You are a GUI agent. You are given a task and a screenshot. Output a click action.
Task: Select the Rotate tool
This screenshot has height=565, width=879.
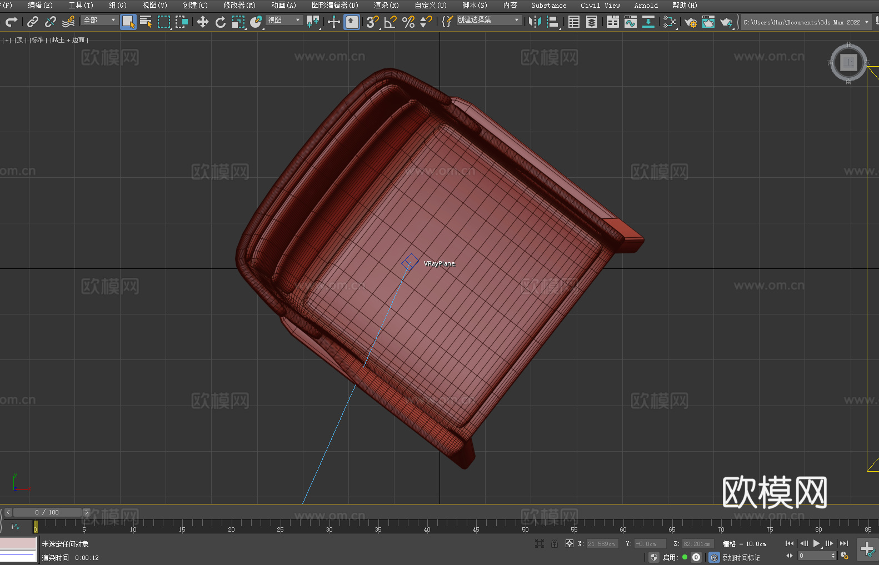click(221, 22)
